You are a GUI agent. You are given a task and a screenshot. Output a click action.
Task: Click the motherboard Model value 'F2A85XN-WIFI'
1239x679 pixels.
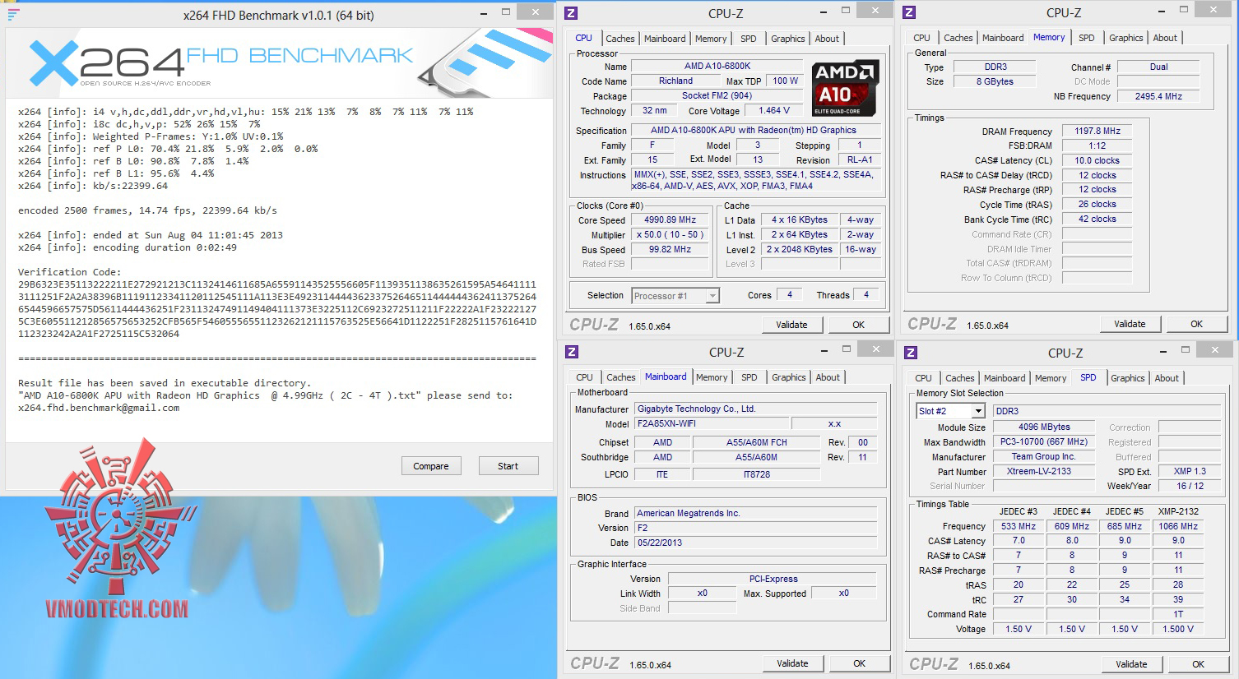click(712, 424)
